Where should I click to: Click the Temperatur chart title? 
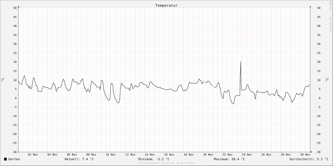tap(166, 6)
